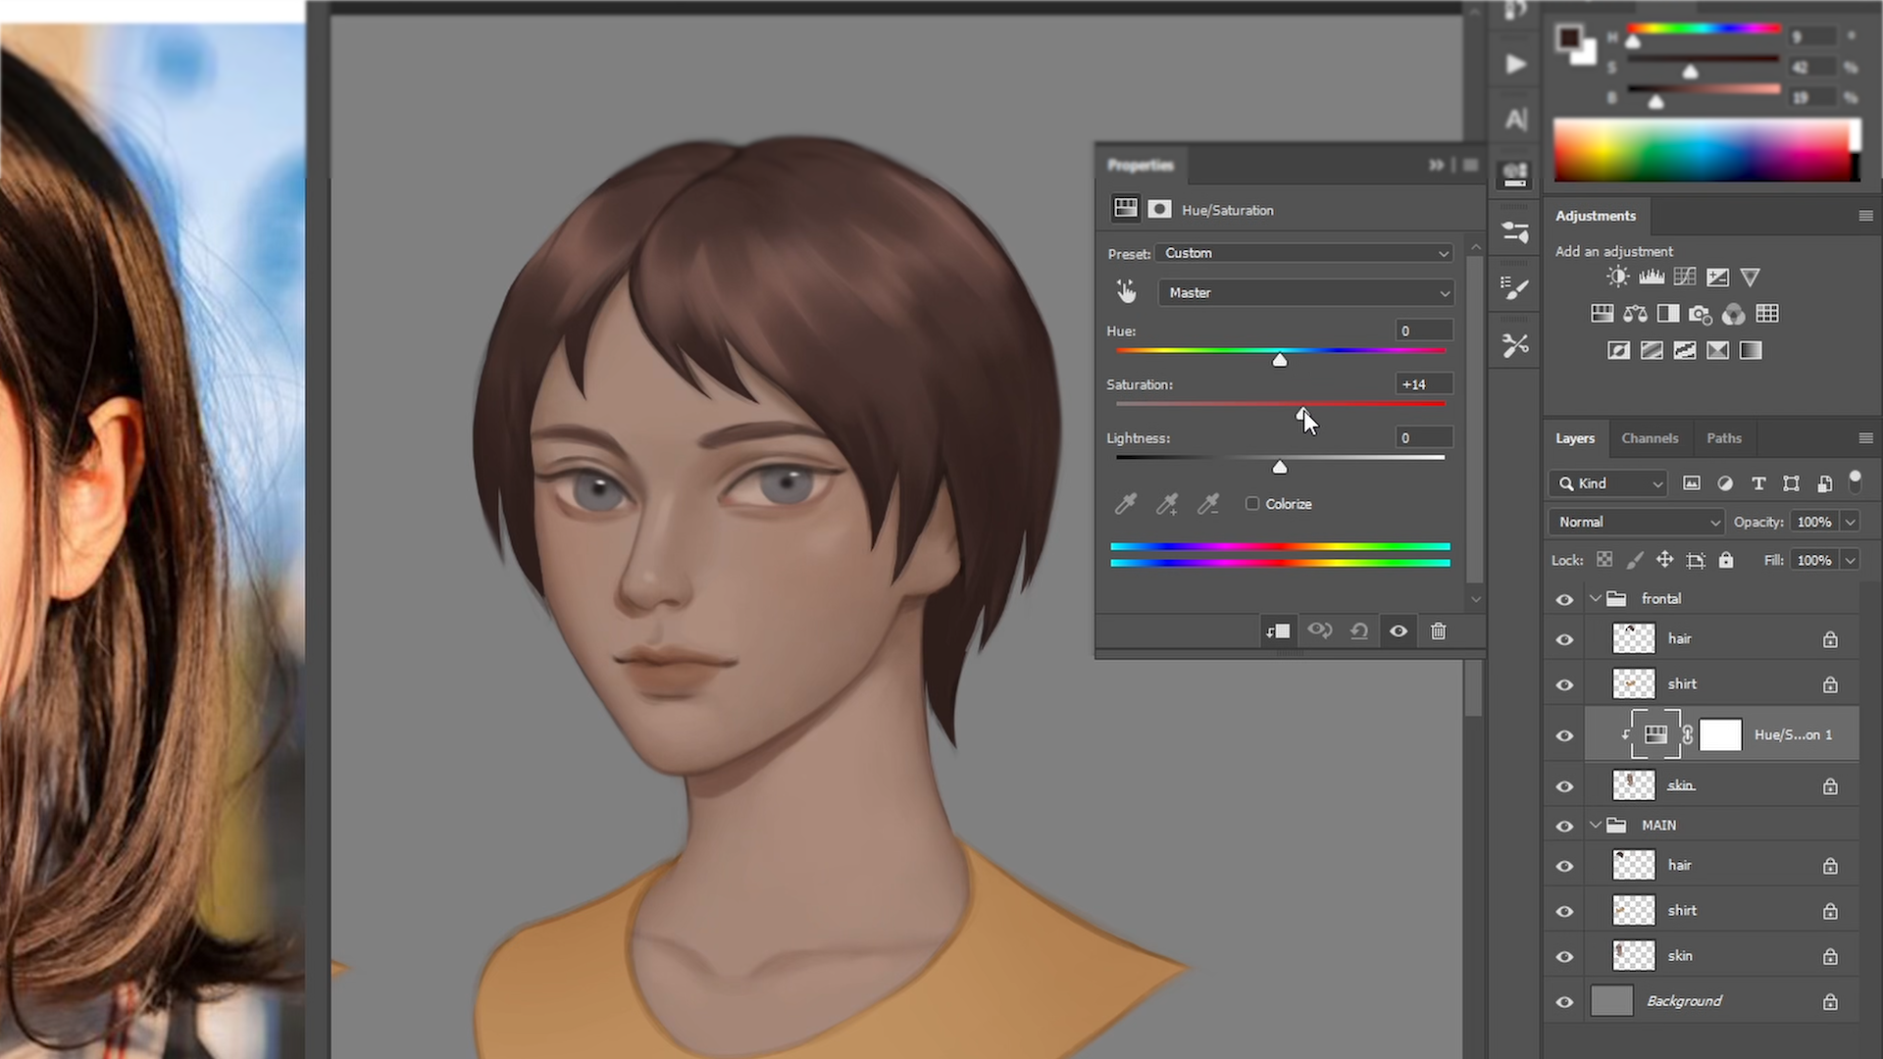Add a Selective Color adjustment
Screen dimensions: 1883x1059
coord(1717,350)
